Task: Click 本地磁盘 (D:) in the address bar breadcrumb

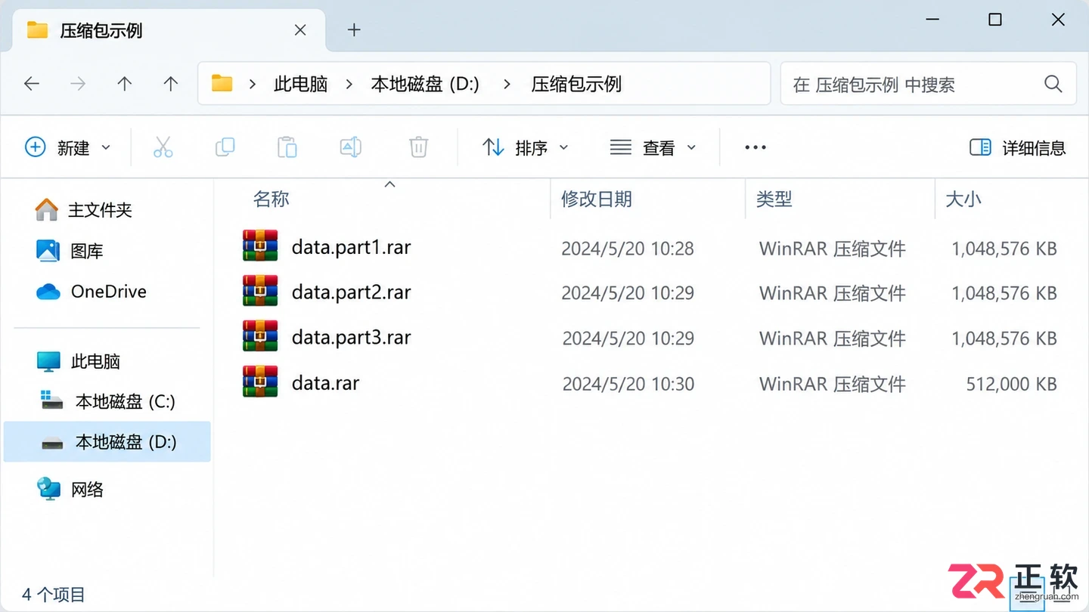Action: [x=425, y=84]
